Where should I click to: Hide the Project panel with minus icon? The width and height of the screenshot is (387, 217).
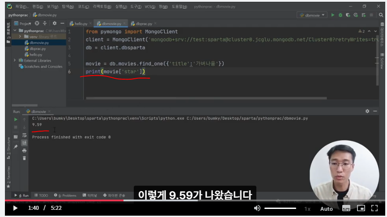point(62,23)
